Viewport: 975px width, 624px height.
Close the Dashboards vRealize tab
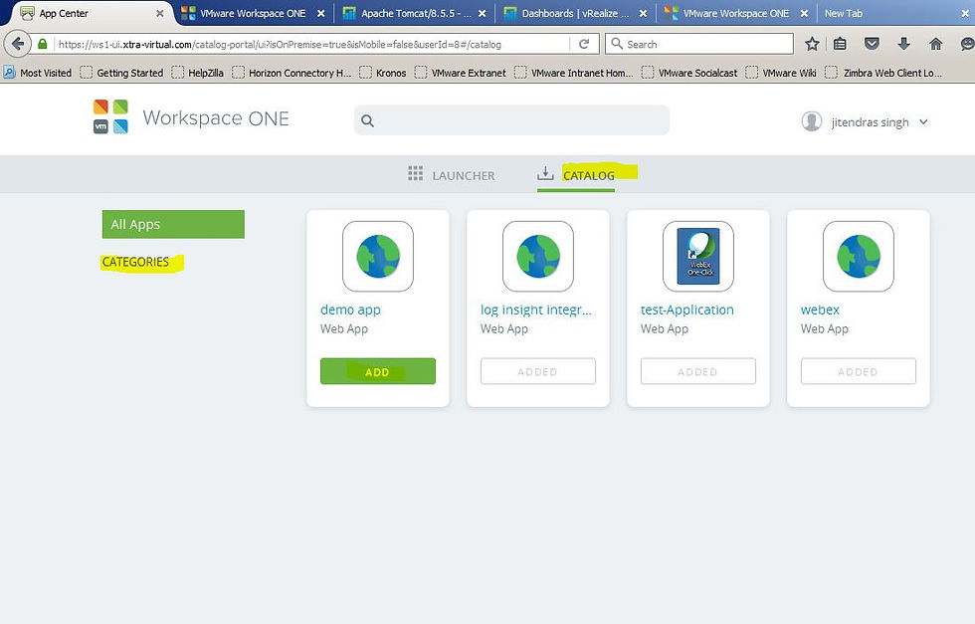(x=643, y=13)
